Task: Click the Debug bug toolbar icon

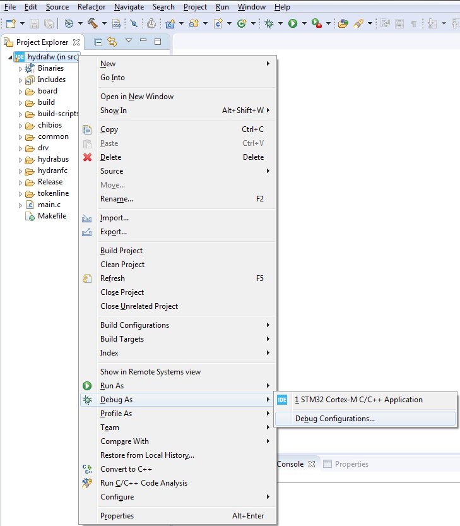Action: point(269,23)
